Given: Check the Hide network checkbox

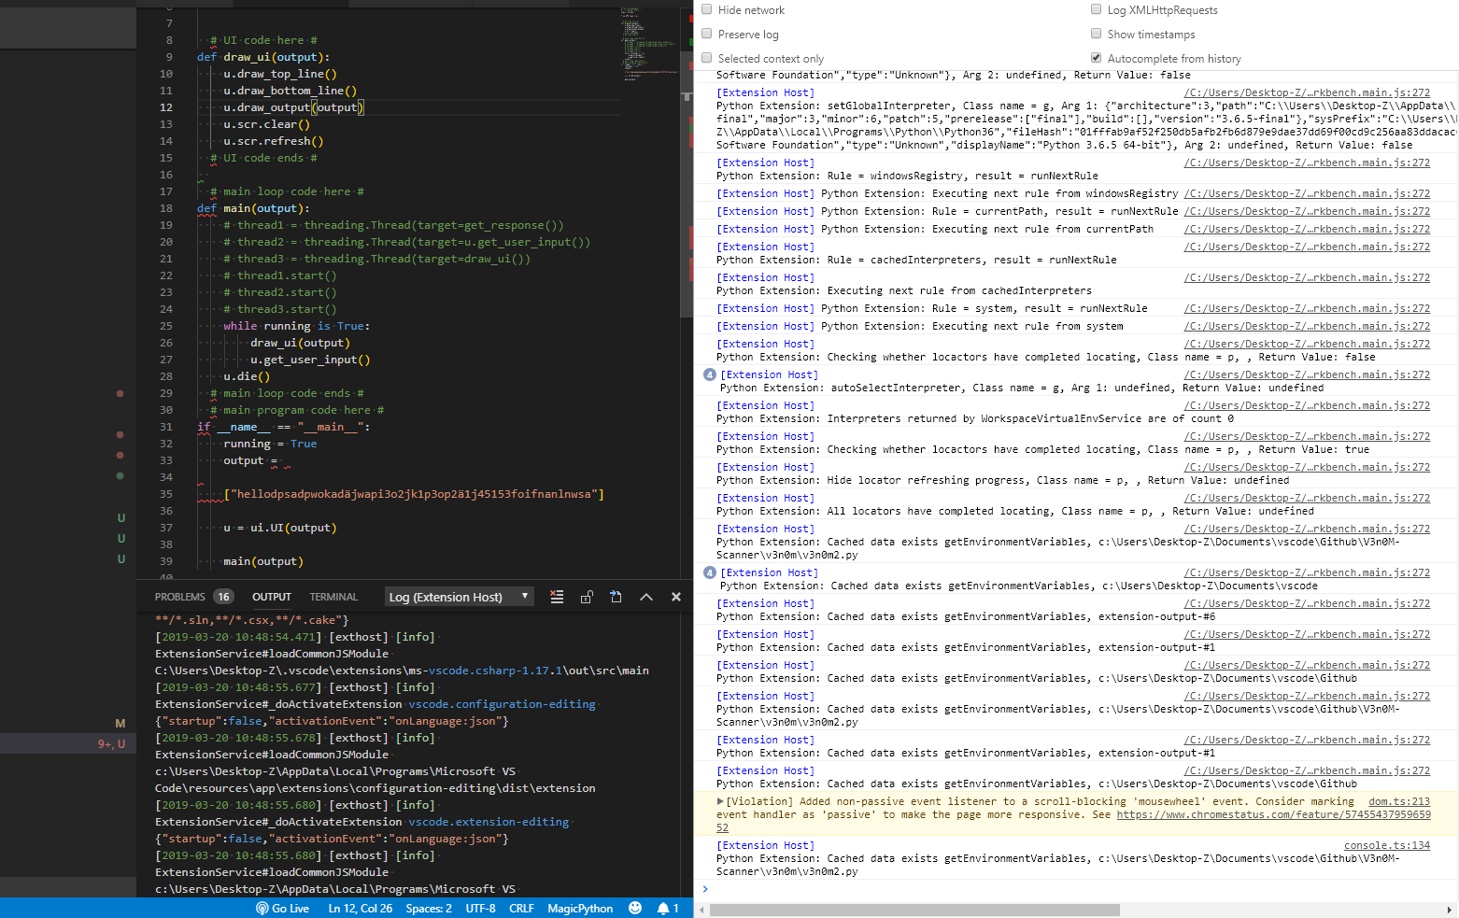Looking at the screenshot, I should click(707, 9).
